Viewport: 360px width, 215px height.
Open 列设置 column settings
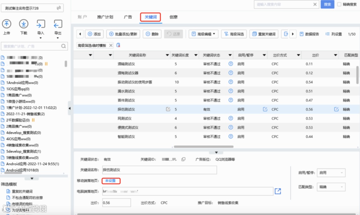[334, 34]
